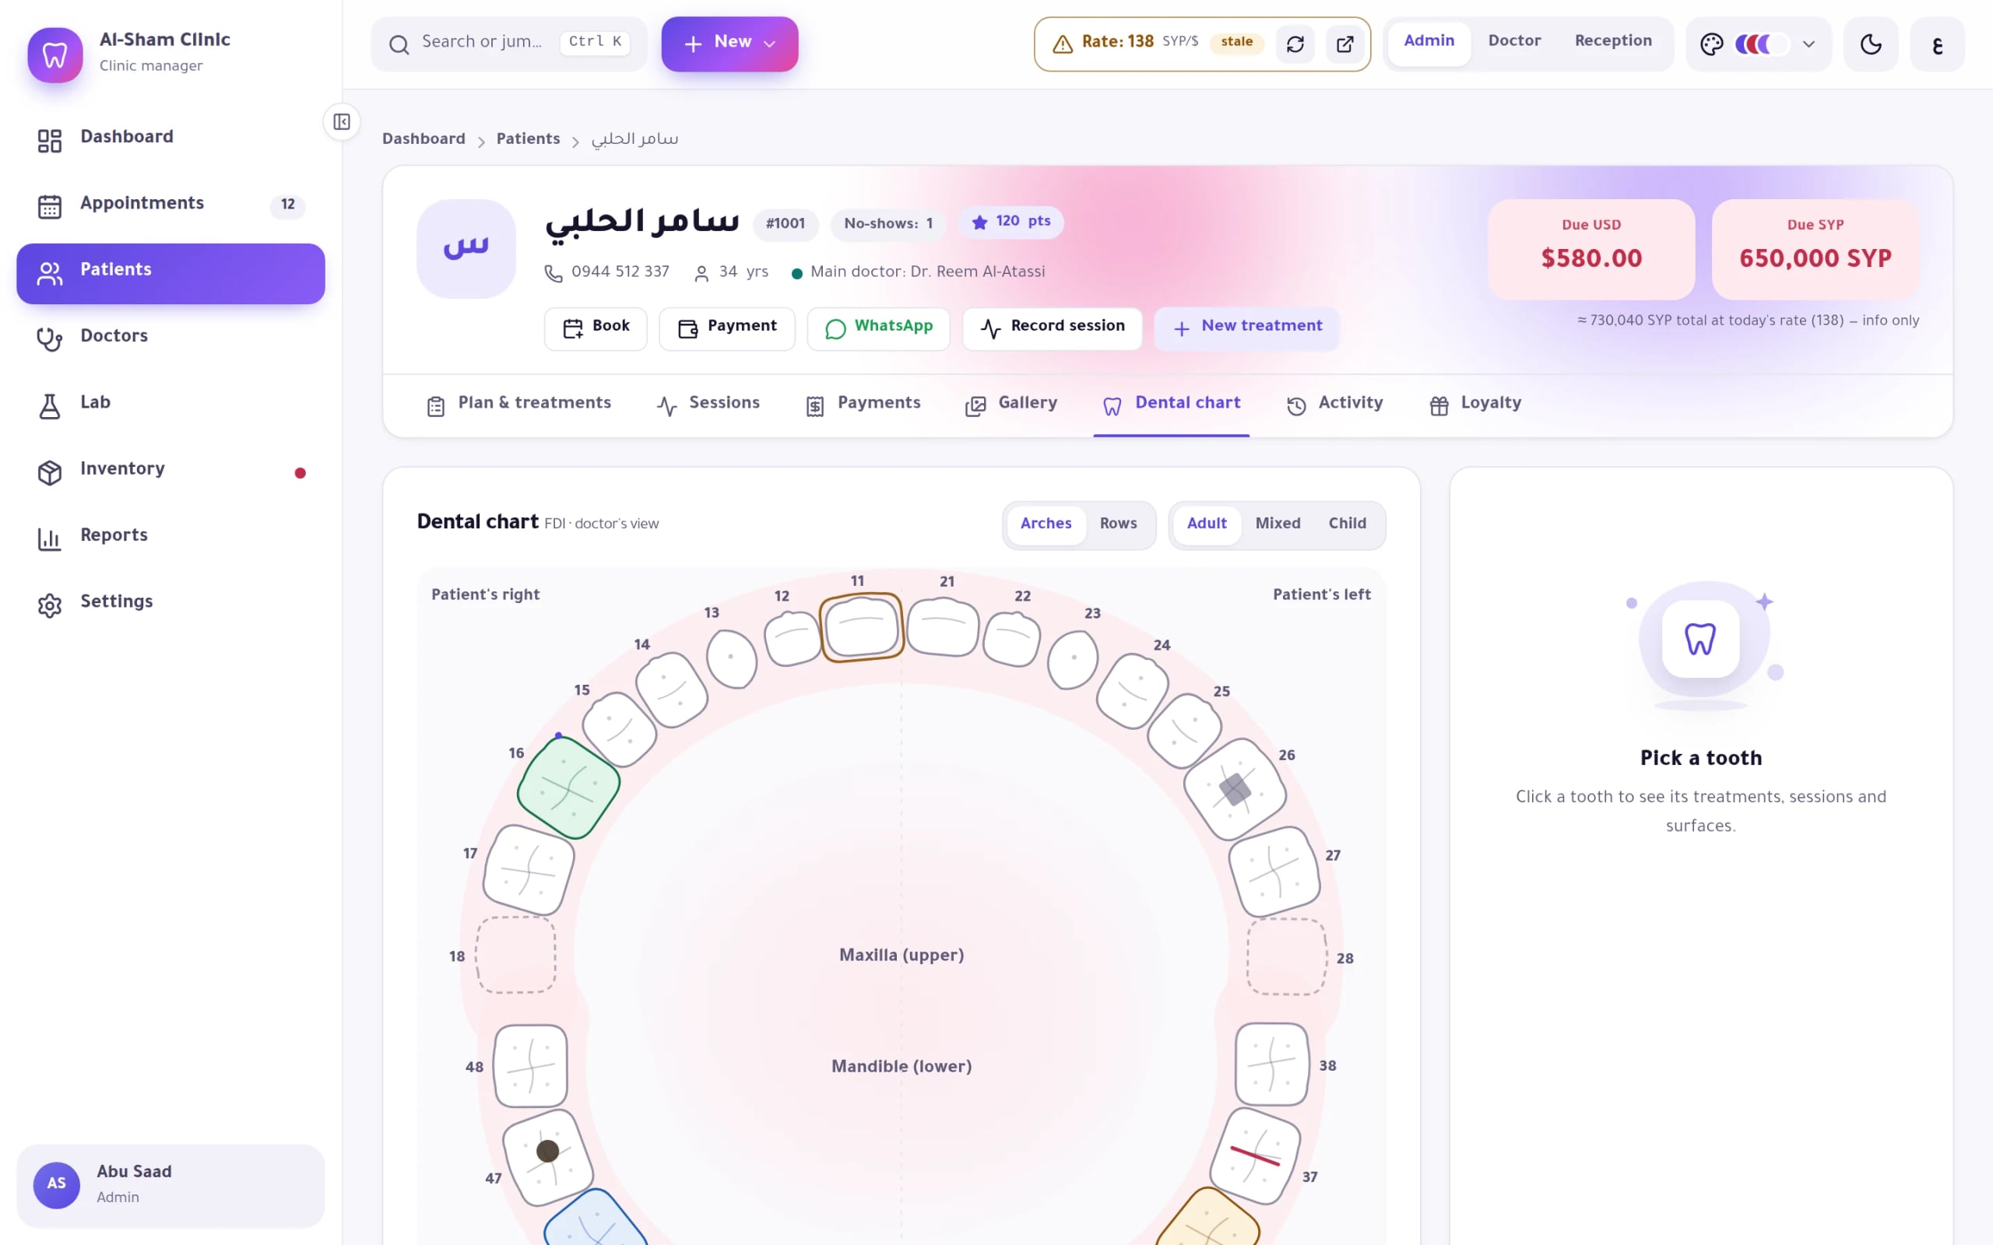Select highlighted tooth 11
The width and height of the screenshot is (1993, 1245).
pos(862,627)
